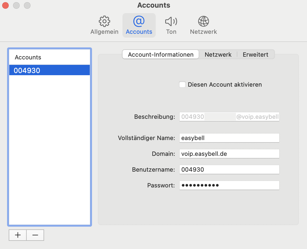Focus the Benutzername text field
The image size is (307, 249).
coord(229,170)
